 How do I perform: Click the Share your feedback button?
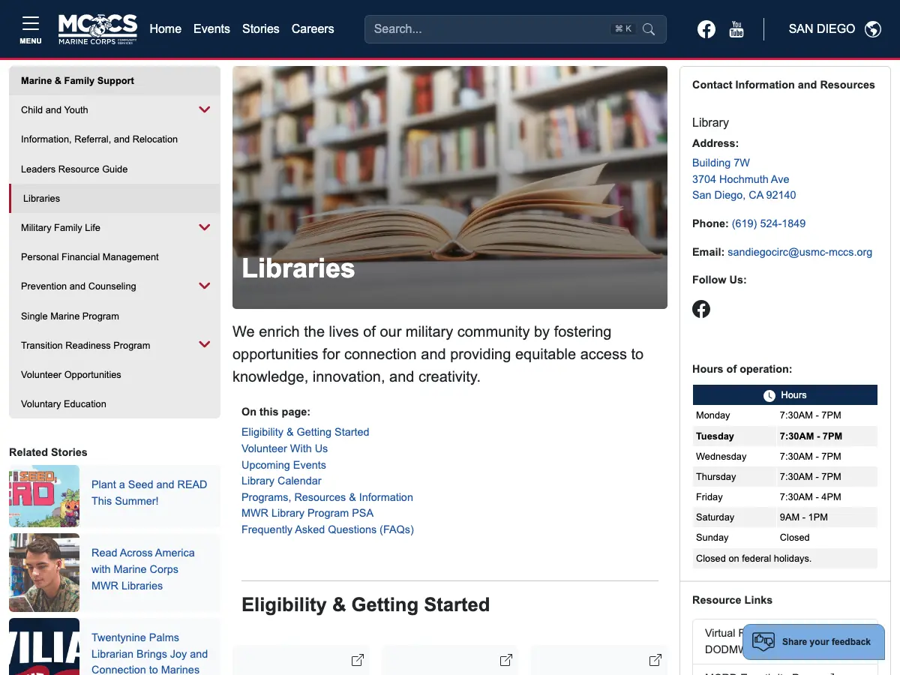pyautogui.click(x=814, y=642)
